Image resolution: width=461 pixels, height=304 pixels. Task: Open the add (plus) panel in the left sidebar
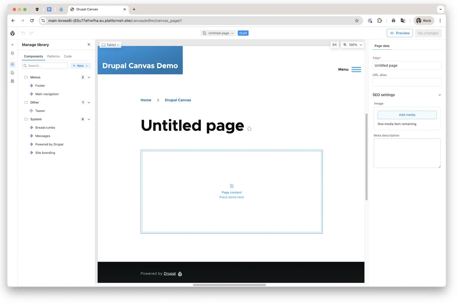12,45
